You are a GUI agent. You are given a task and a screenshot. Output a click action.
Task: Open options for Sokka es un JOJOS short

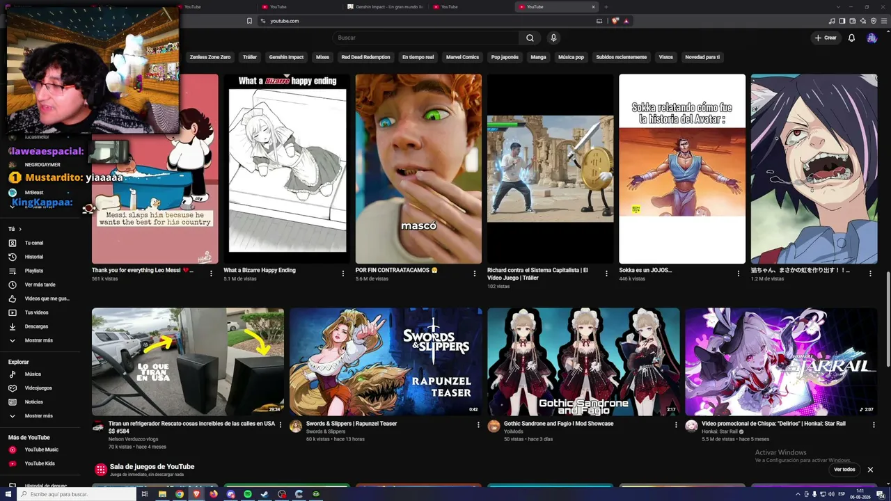click(739, 273)
